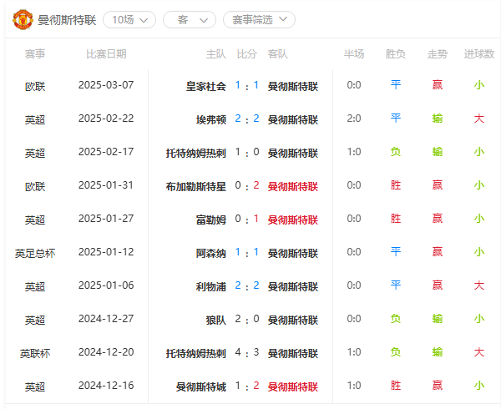Select 托特纳姆热刺 in the 2025-02-17 row
The height and width of the screenshot is (409, 501).
pos(196,153)
